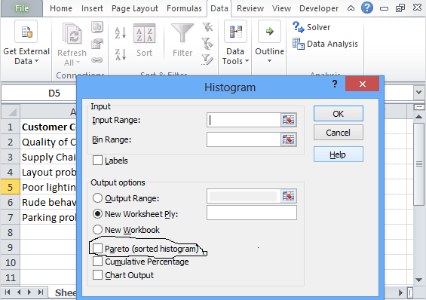426x300 pixels.
Task: Enable the Pareto (sorted histogram) checkbox
Action: tap(97, 249)
